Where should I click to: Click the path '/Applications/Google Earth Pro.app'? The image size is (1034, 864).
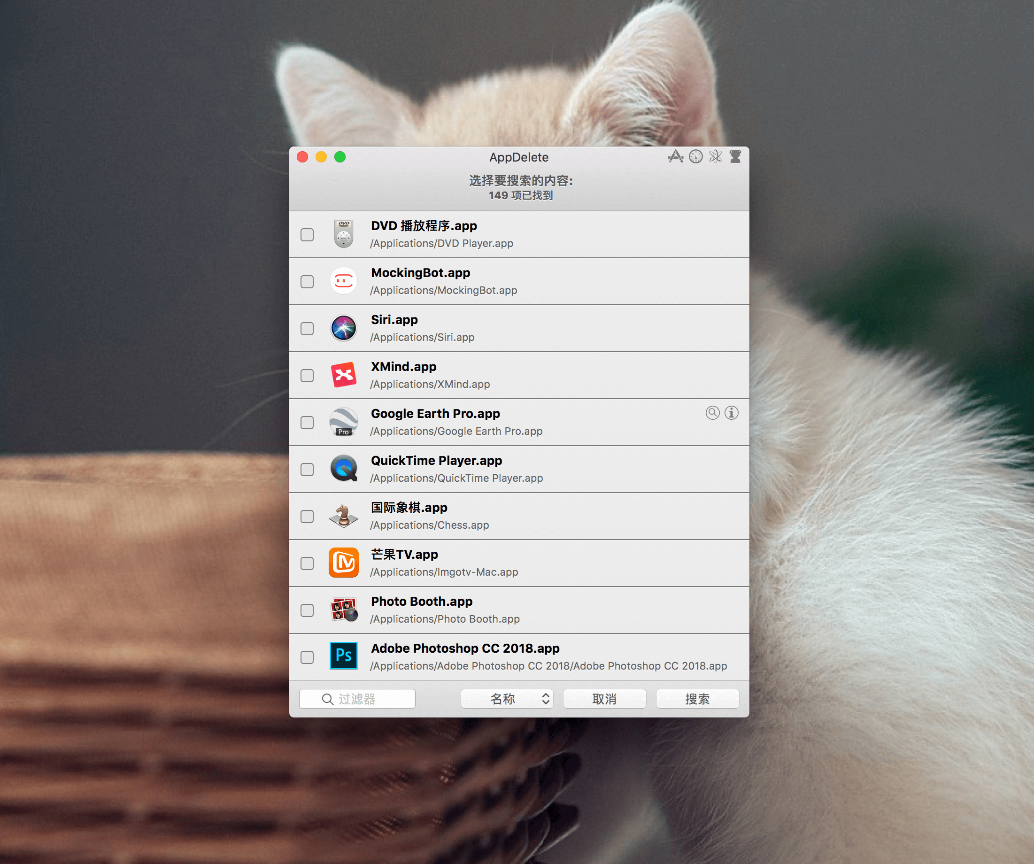pos(456,431)
